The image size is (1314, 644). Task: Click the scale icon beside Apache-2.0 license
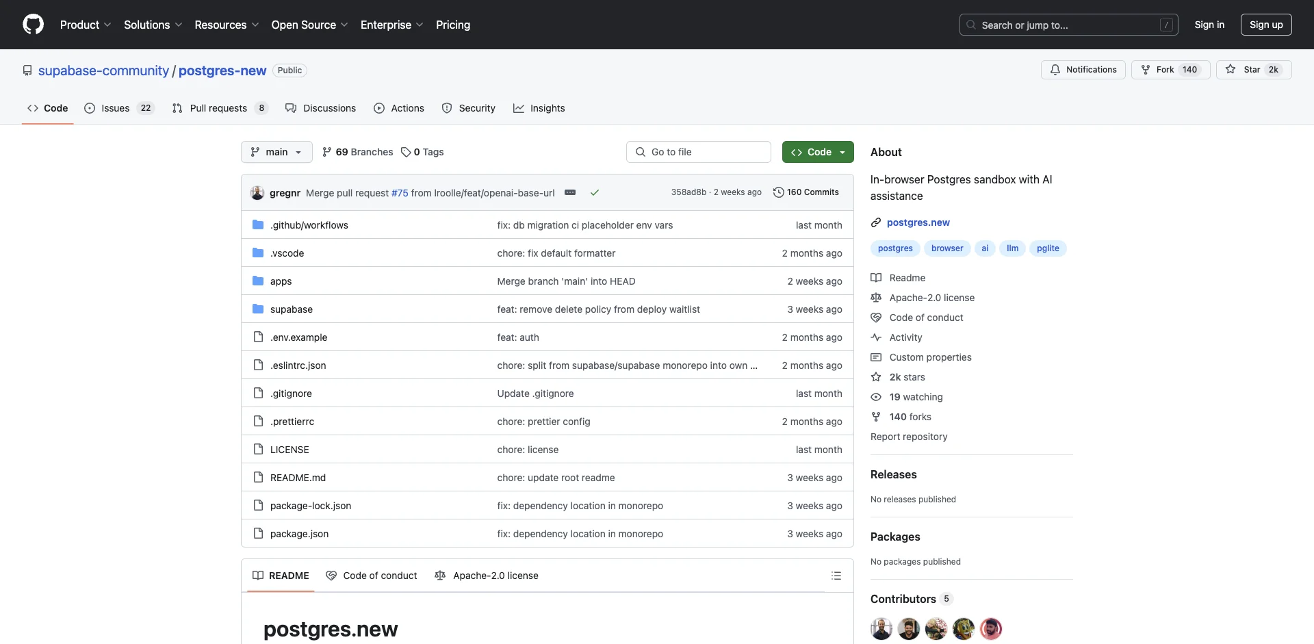coord(876,298)
